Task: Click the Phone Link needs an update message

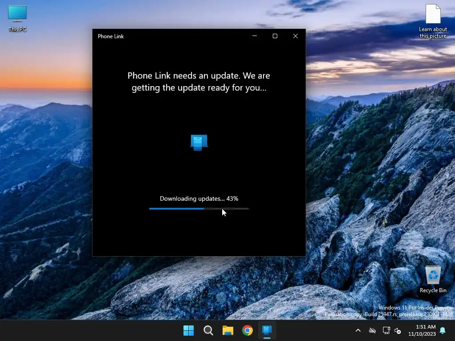Action: (x=199, y=82)
